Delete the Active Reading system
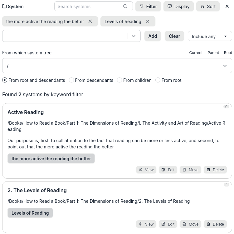Screen dimensions: 234x234 (215, 170)
